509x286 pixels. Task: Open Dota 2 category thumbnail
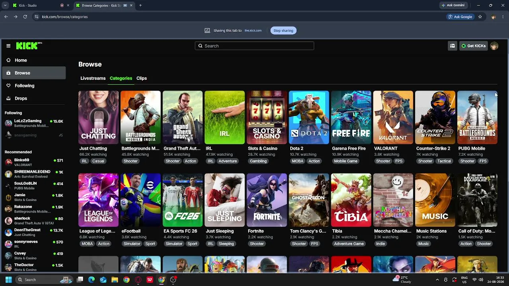[309, 117]
